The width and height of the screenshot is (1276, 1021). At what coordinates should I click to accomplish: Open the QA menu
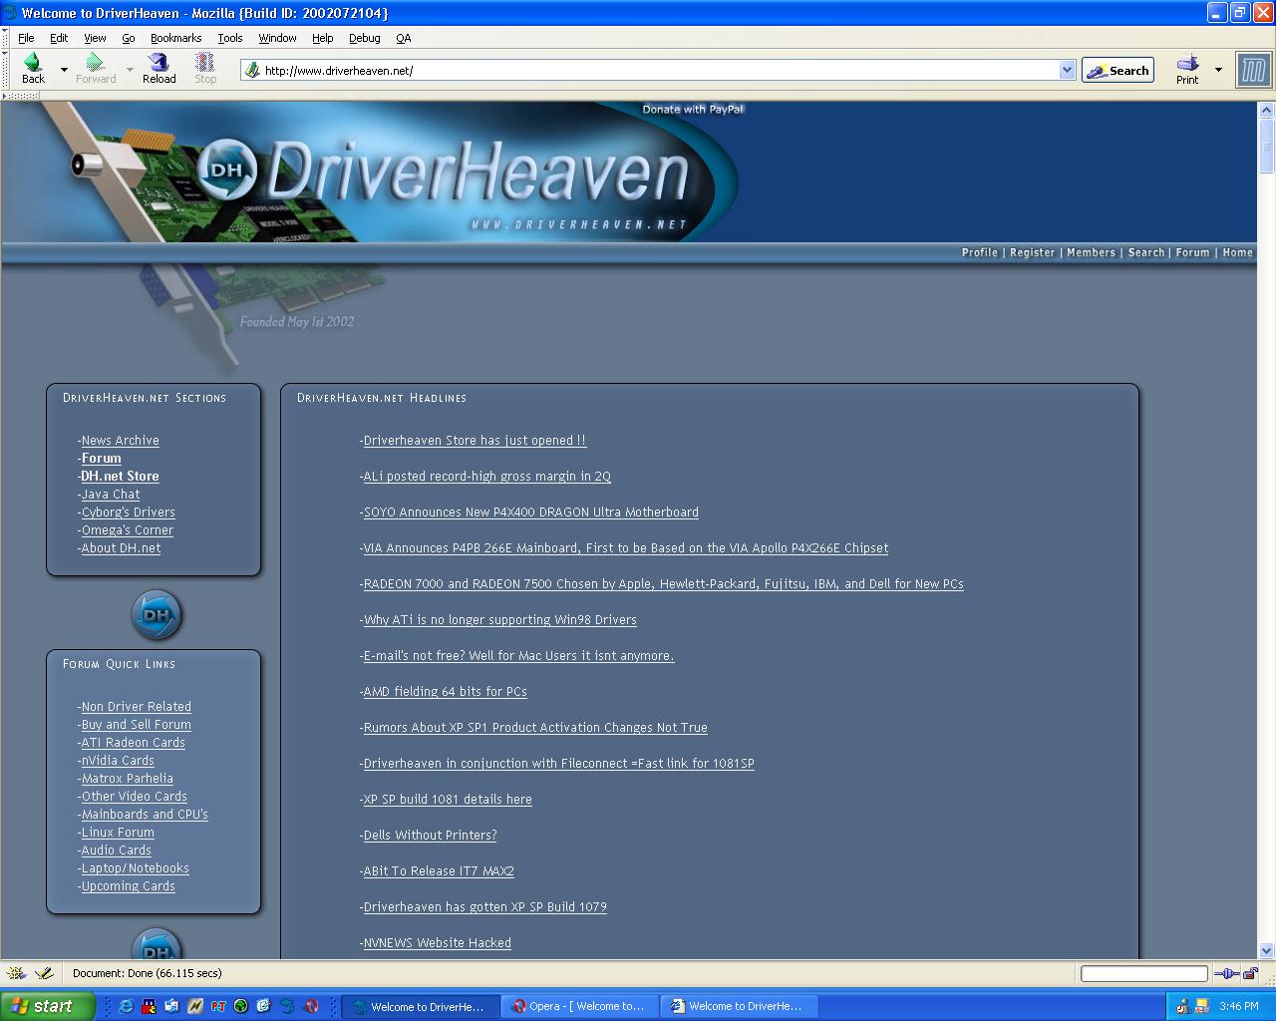coord(403,38)
